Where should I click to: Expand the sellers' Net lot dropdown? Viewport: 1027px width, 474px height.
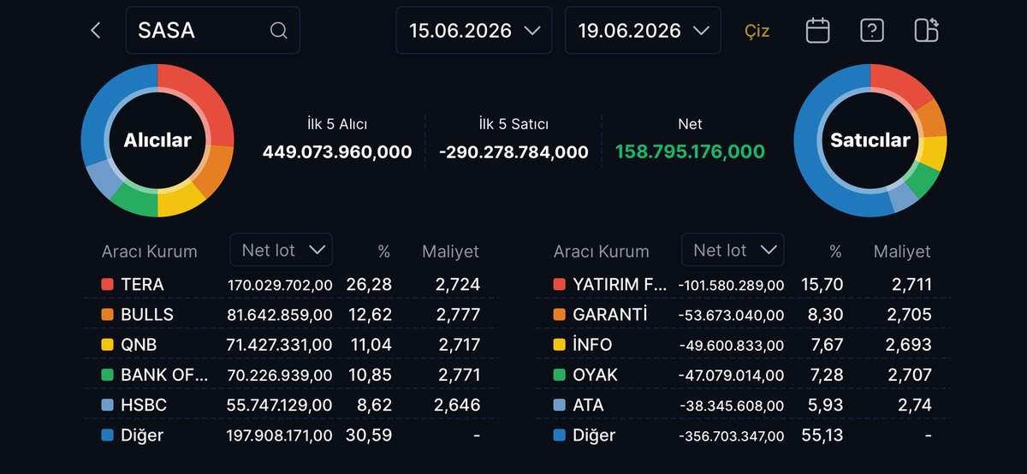click(x=733, y=250)
